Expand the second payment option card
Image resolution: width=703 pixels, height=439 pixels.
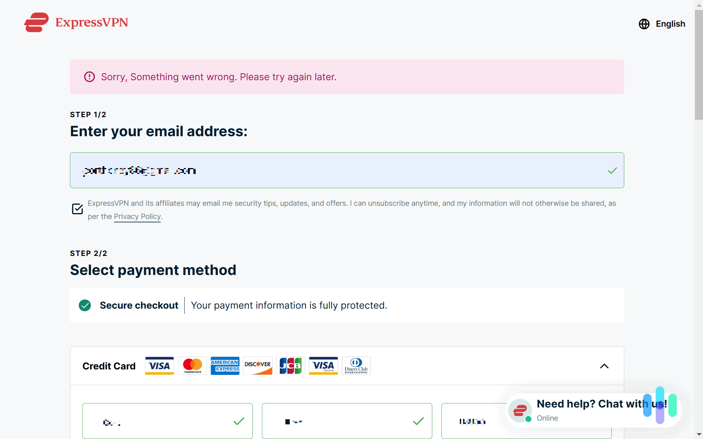pyautogui.click(x=347, y=421)
